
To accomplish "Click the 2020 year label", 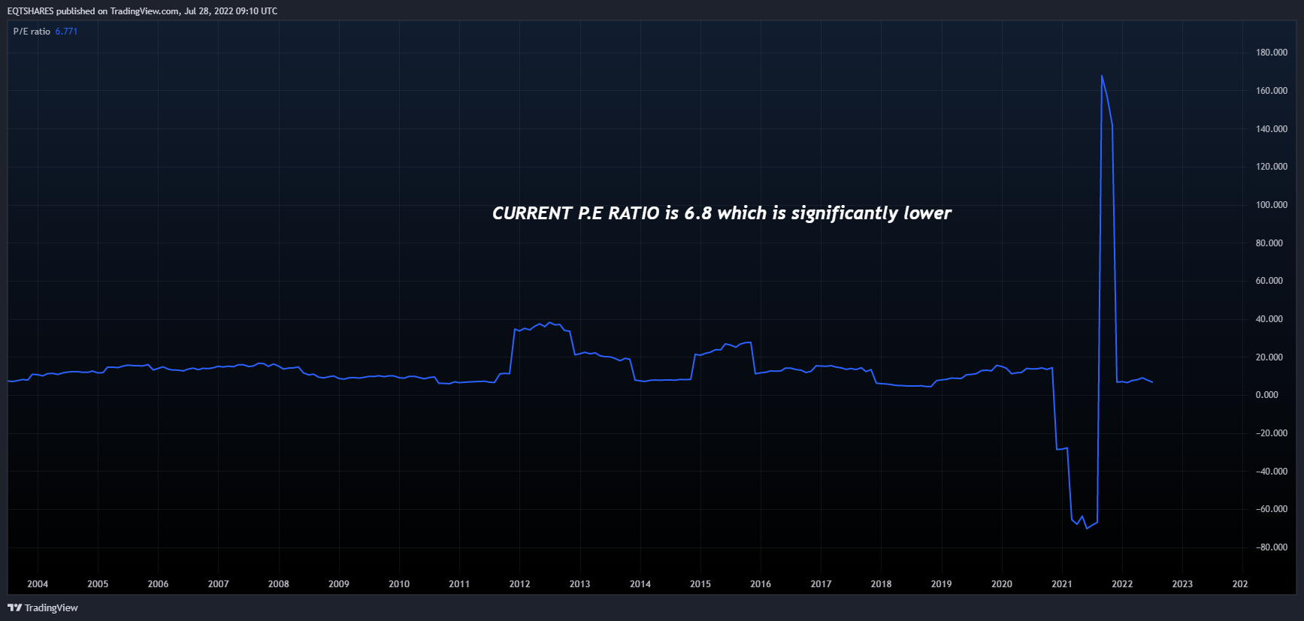I will pyautogui.click(x=1002, y=584).
